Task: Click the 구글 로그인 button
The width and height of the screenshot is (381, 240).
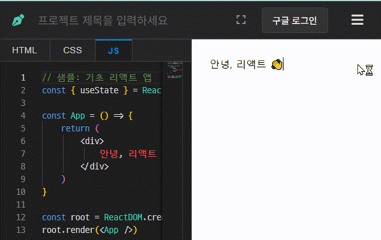Action: click(295, 20)
